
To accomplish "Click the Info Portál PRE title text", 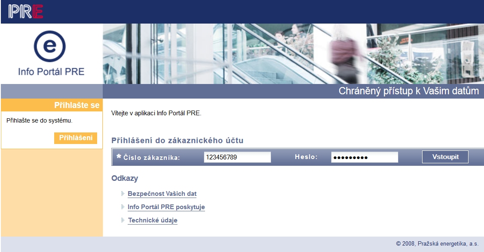I will [x=51, y=72].
